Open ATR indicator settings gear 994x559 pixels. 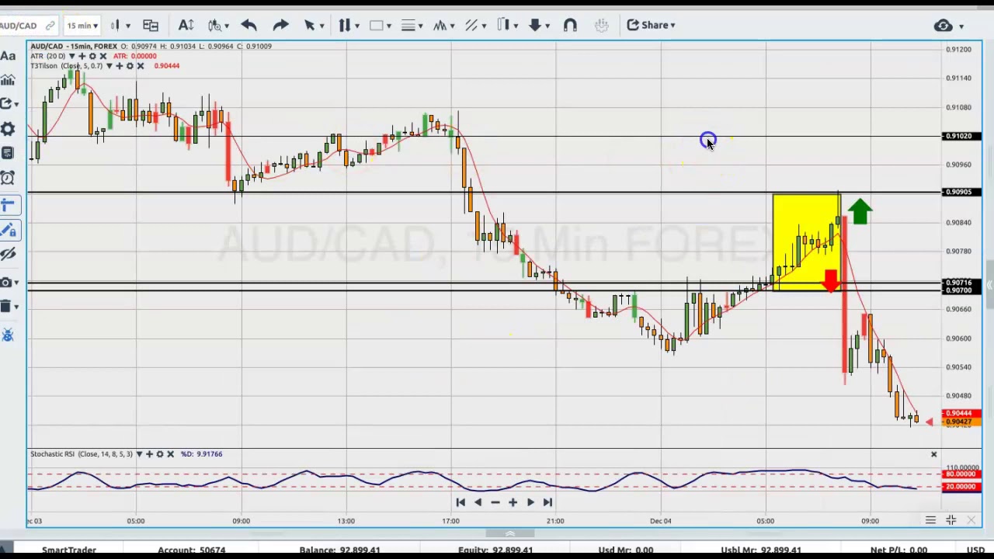point(92,56)
